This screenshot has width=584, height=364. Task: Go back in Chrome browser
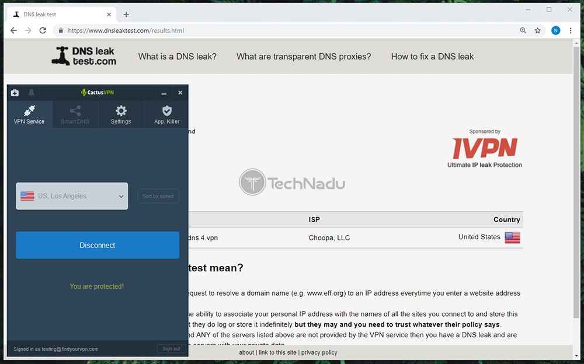[x=14, y=30]
